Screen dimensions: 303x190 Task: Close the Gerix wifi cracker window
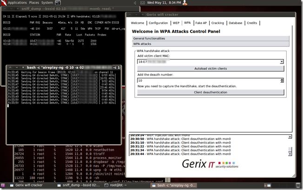[x=142, y=14]
